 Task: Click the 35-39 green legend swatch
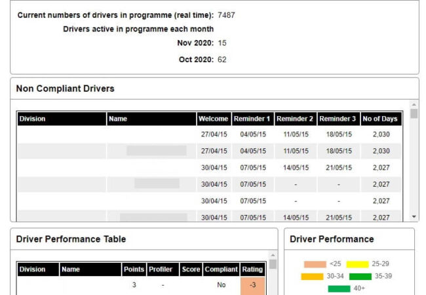click(360, 277)
